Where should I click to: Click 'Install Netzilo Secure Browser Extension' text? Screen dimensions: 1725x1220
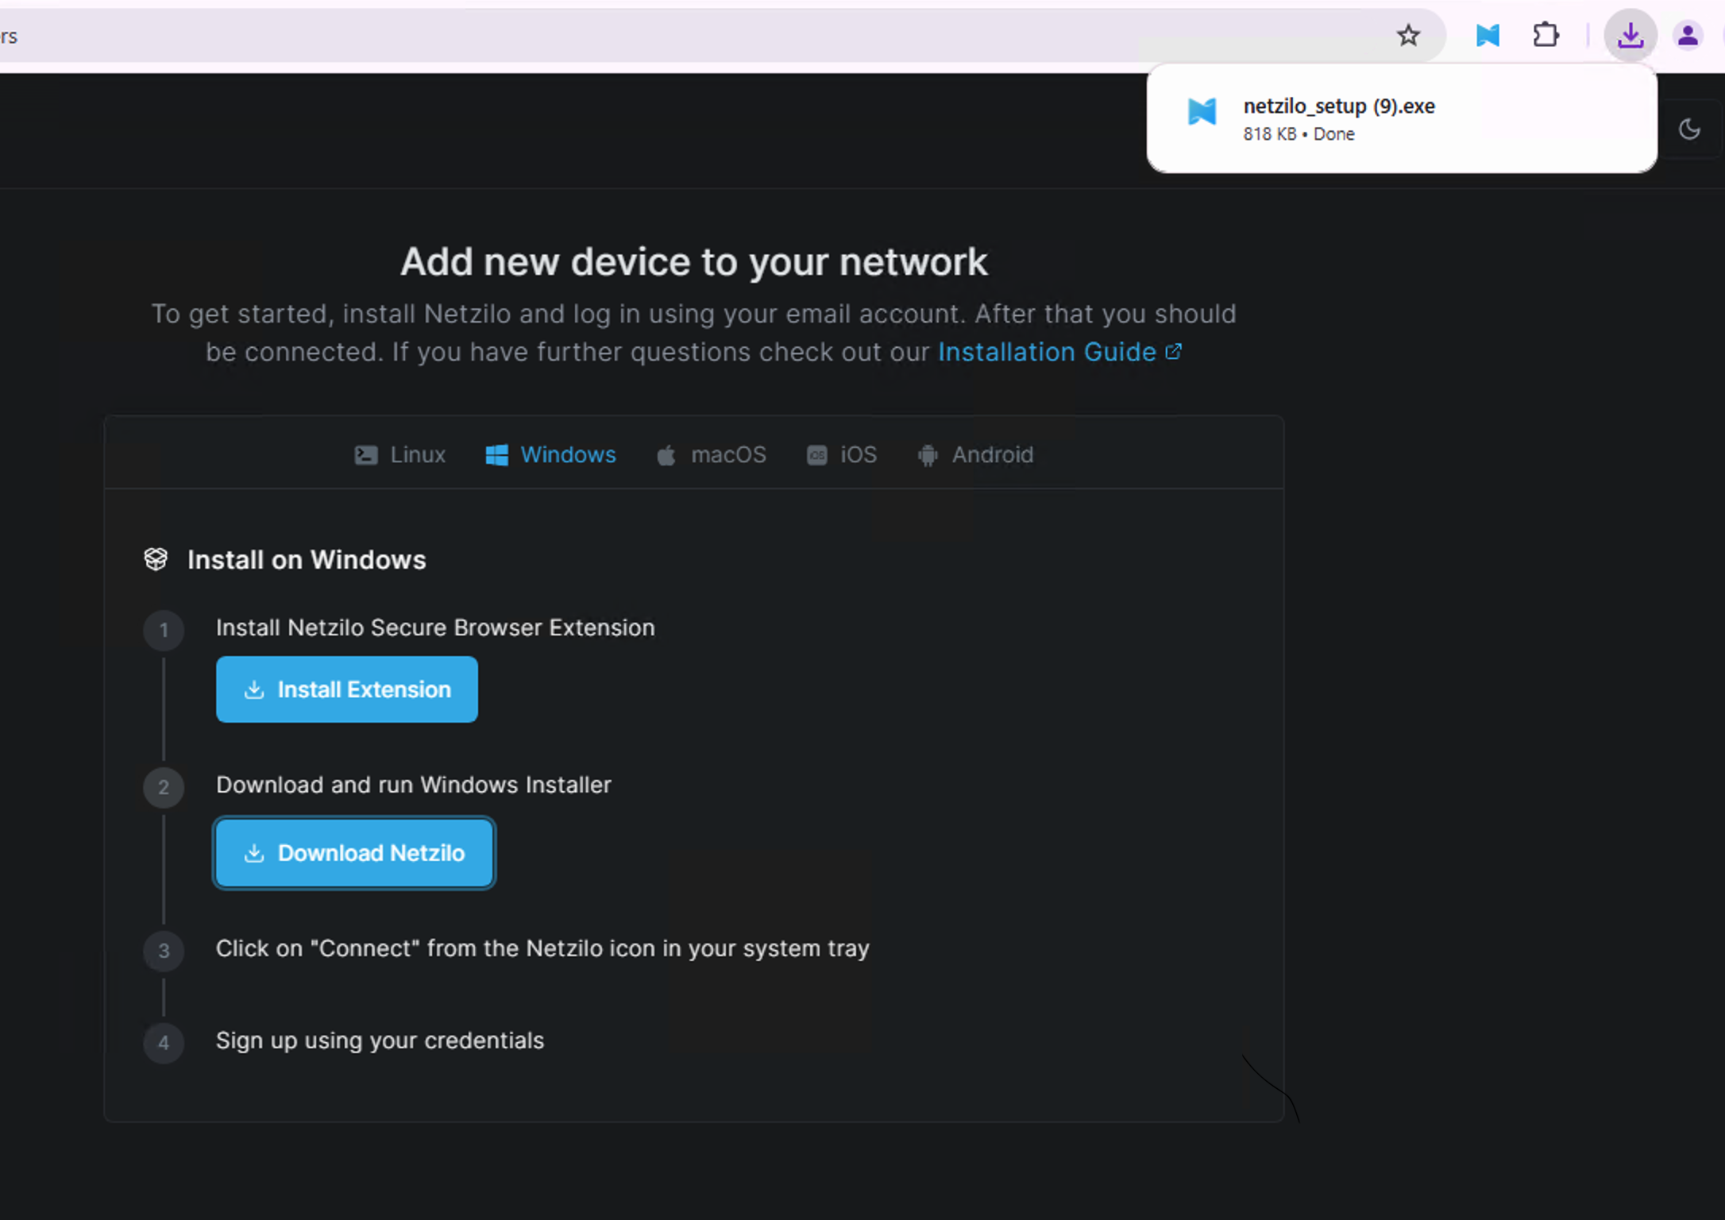point(435,627)
